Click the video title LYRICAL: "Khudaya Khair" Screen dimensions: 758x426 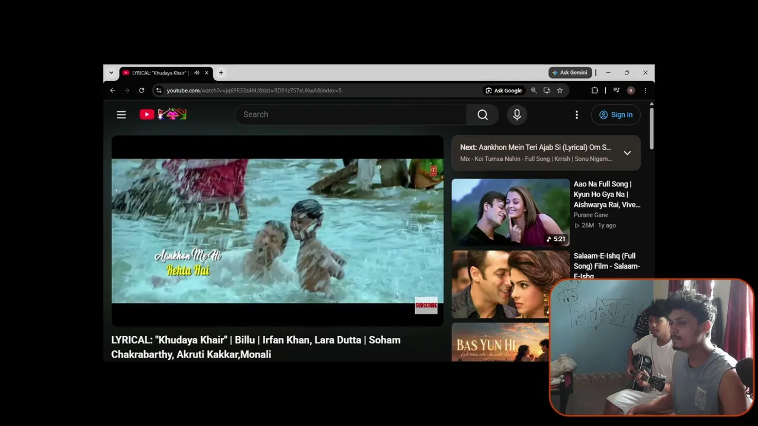click(x=256, y=347)
